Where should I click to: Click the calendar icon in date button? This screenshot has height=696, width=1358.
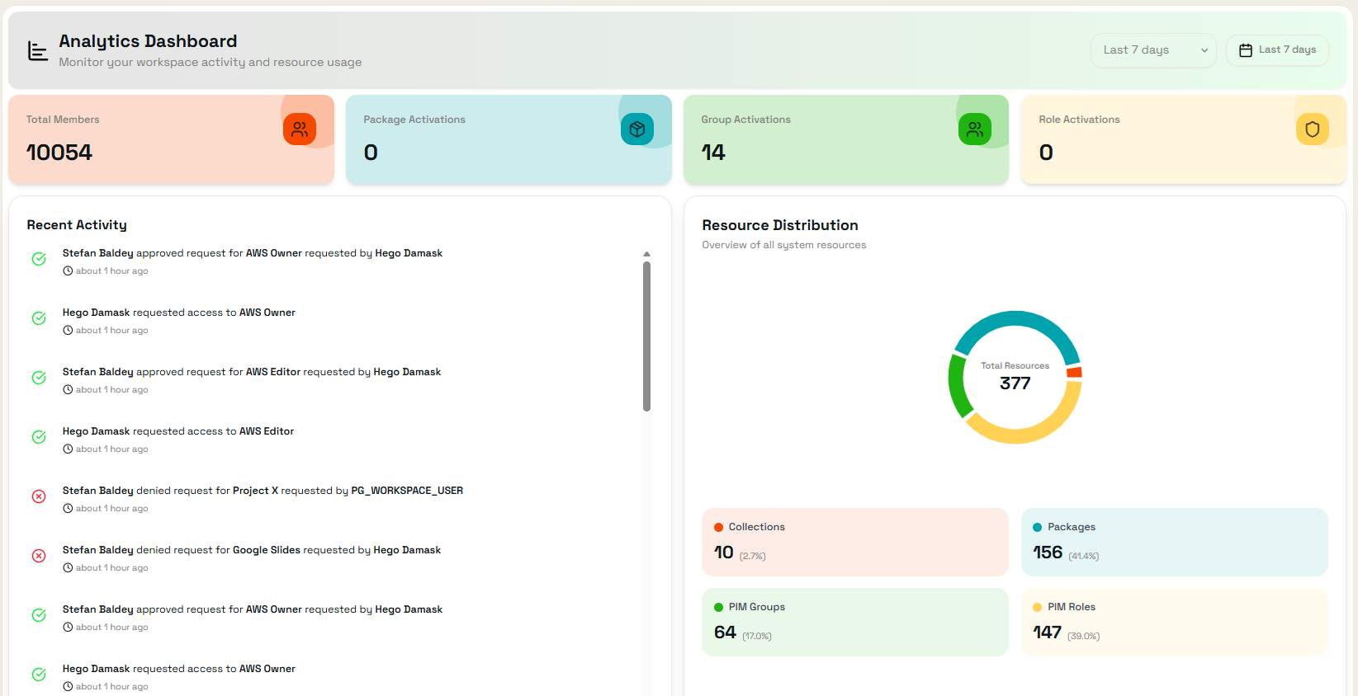pos(1246,50)
